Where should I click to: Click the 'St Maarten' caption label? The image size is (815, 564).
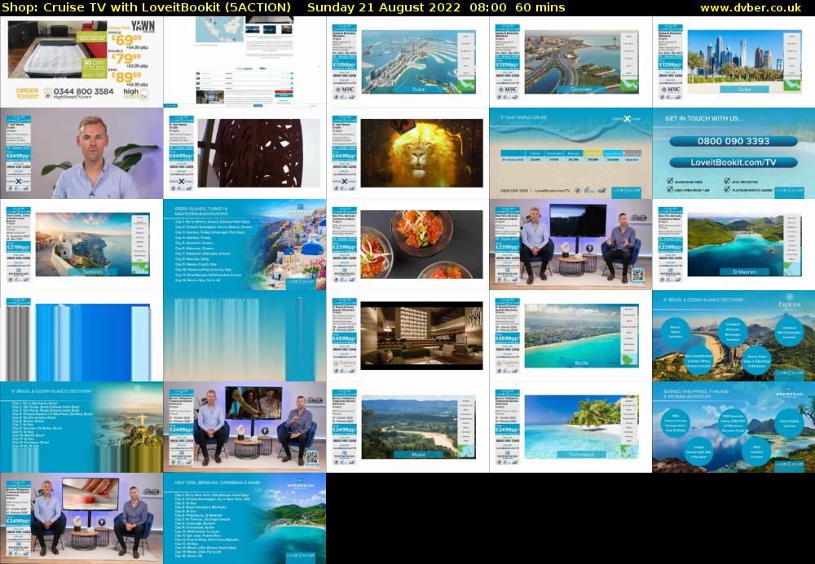(x=744, y=272)
